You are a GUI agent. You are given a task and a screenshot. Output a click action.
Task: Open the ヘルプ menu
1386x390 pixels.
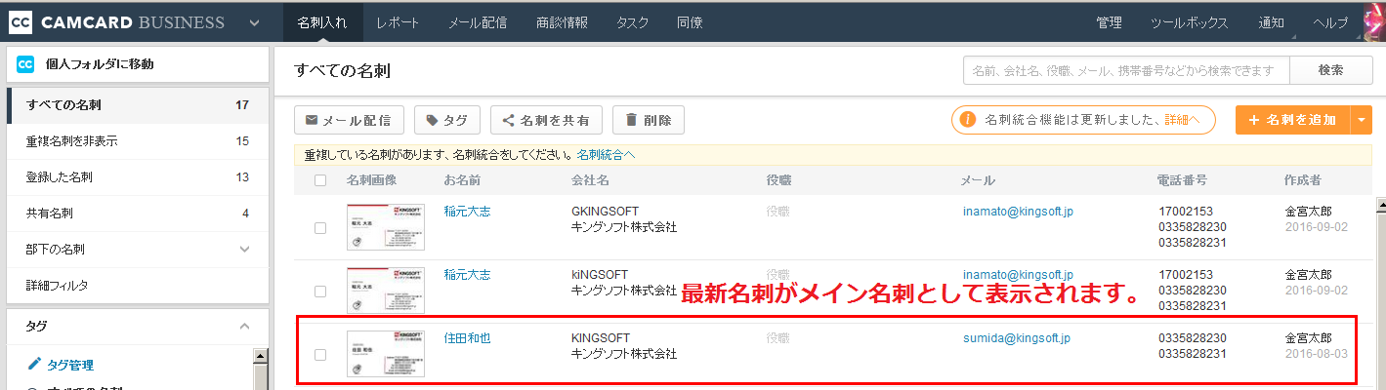coord(1330,22)
